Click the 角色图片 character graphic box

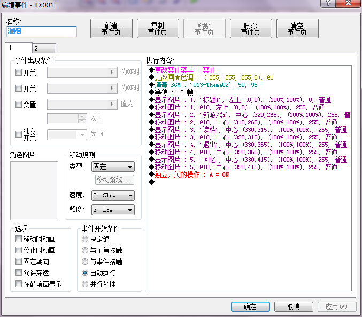click(x=34, y=191)
